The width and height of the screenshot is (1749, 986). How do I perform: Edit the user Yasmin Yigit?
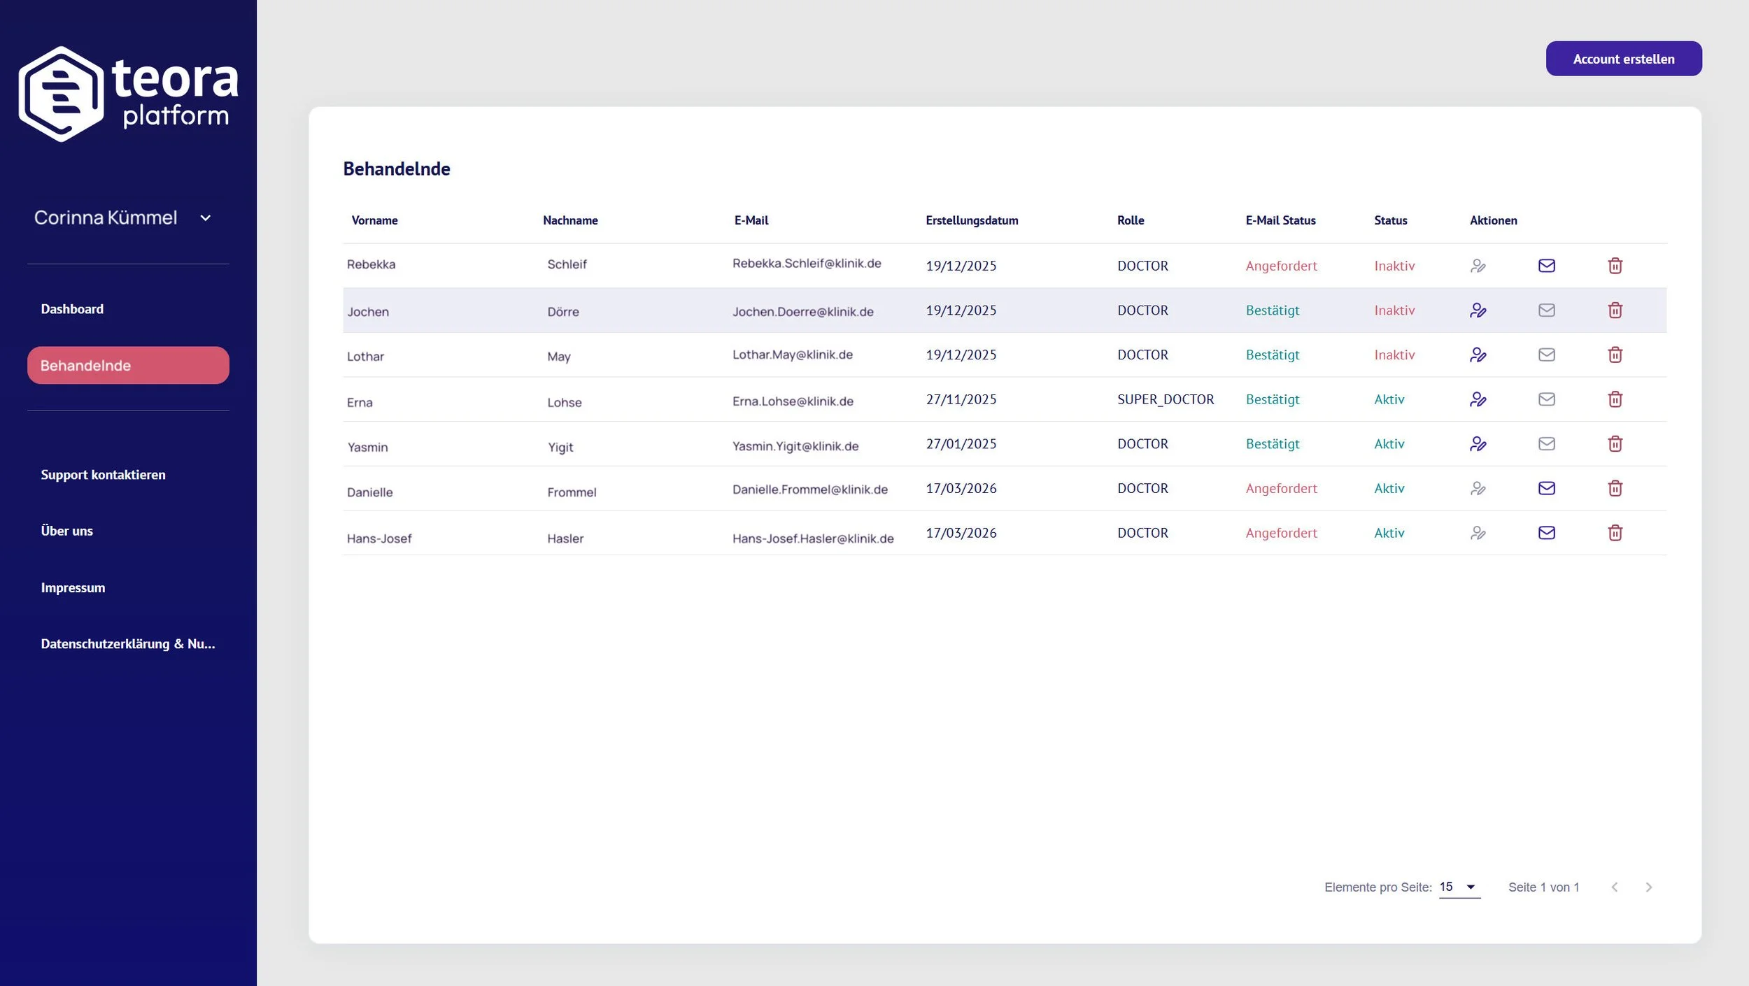1478,444
